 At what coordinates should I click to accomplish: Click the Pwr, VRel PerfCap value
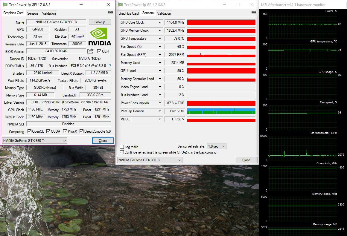(x=175, y=111)
